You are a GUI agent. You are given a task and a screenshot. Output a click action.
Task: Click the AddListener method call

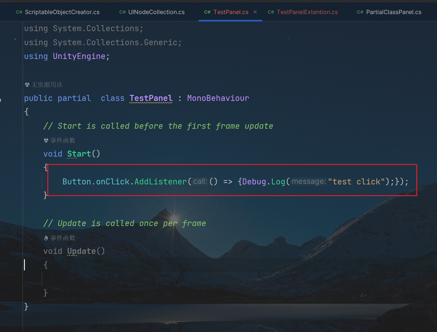point(161,182)
